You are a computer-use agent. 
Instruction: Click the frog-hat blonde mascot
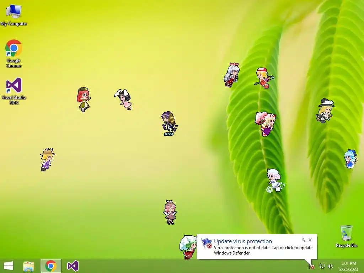(47, 159)
